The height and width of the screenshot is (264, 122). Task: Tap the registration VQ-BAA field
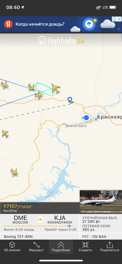coord(94,237)
